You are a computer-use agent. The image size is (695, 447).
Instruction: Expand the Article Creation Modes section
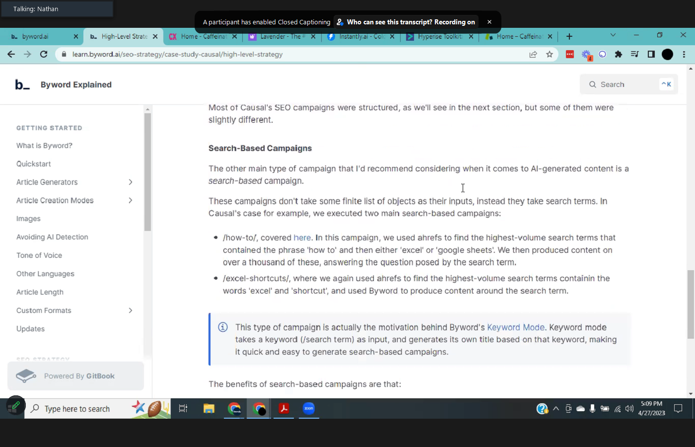pyautogui.click(x=131, y=201)
